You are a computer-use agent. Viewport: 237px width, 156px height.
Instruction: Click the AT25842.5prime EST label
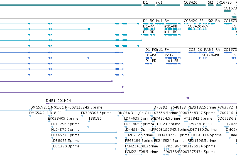[198, 119]
